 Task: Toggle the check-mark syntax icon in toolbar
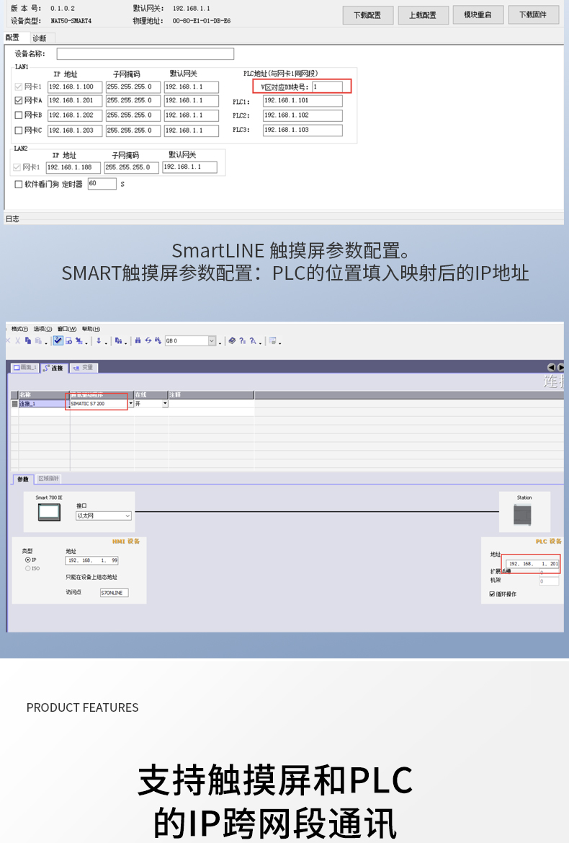pyautogui.click(x=58, y=341)
